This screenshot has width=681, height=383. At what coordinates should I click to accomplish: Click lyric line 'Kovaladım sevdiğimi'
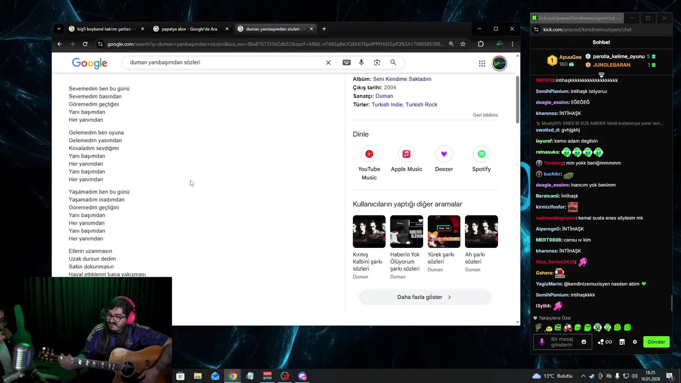pyautogui.click(x=94, y=148)
